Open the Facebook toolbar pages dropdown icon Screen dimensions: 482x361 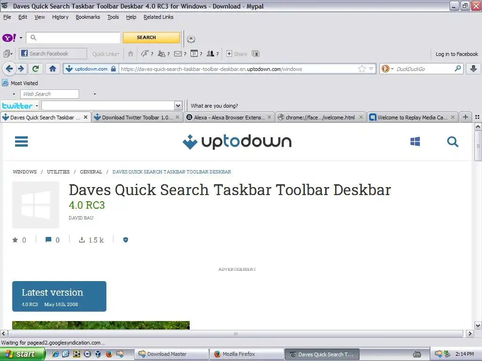point(8,54)
